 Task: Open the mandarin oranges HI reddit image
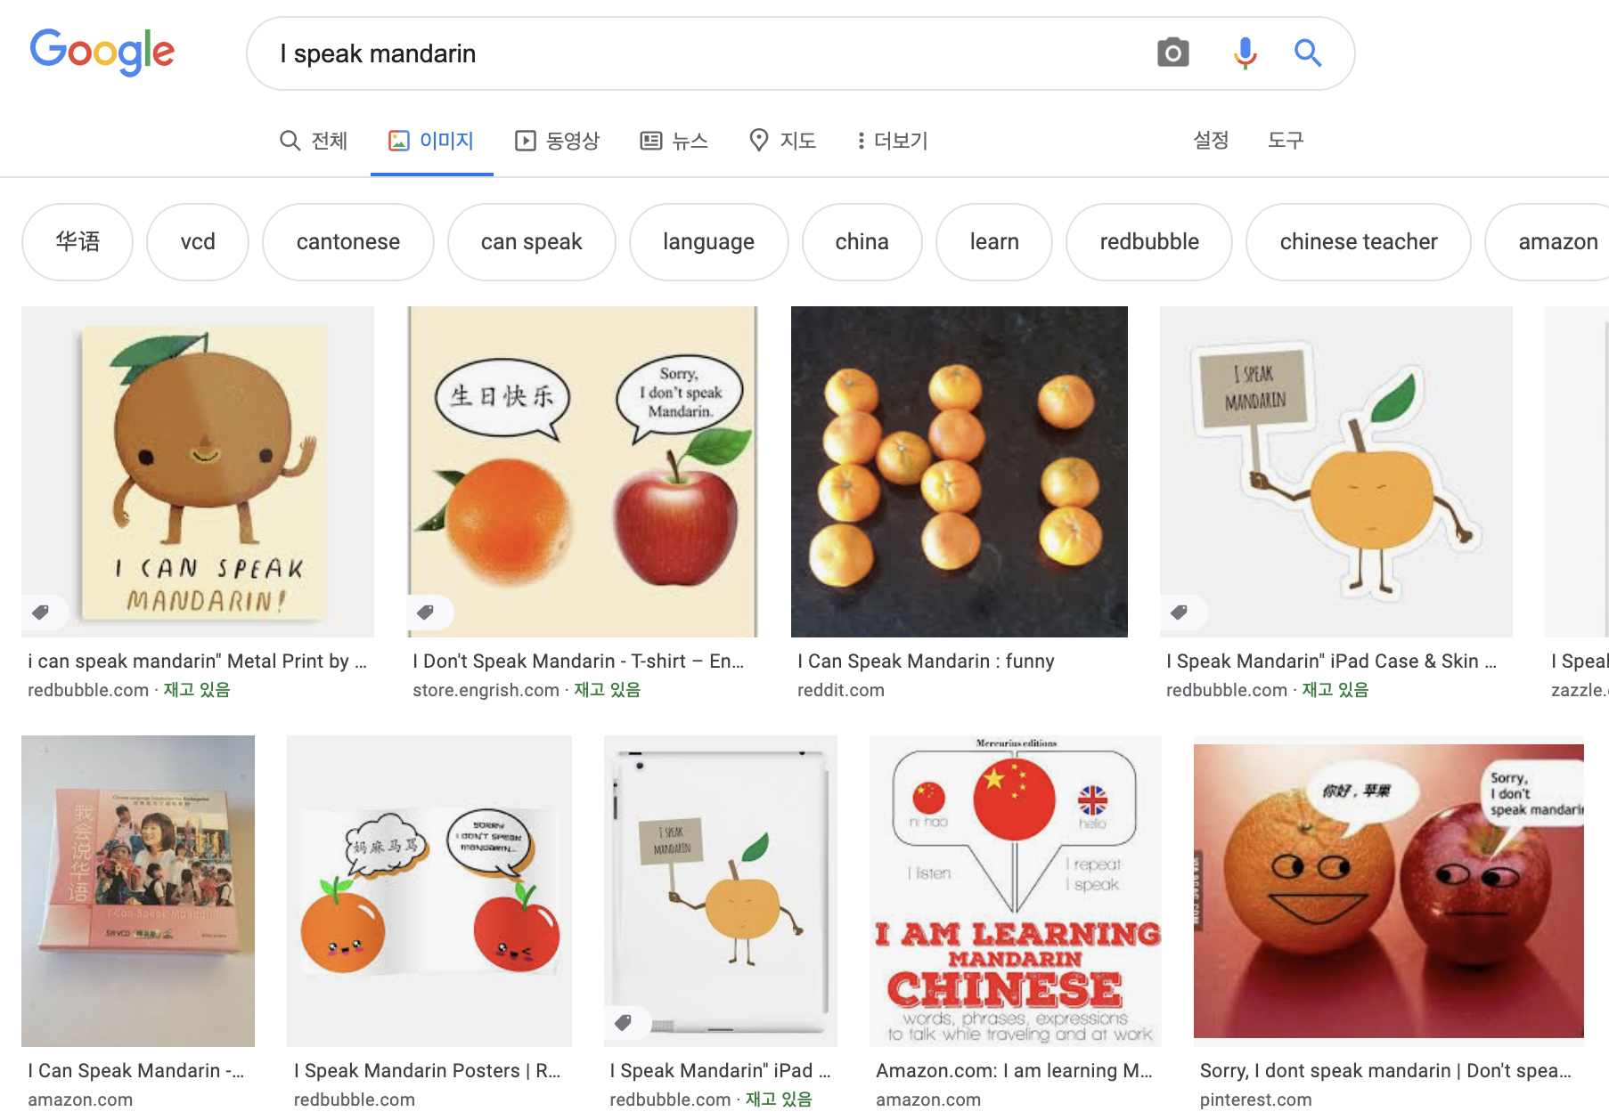pyautogui.click(x=960, y=472)
